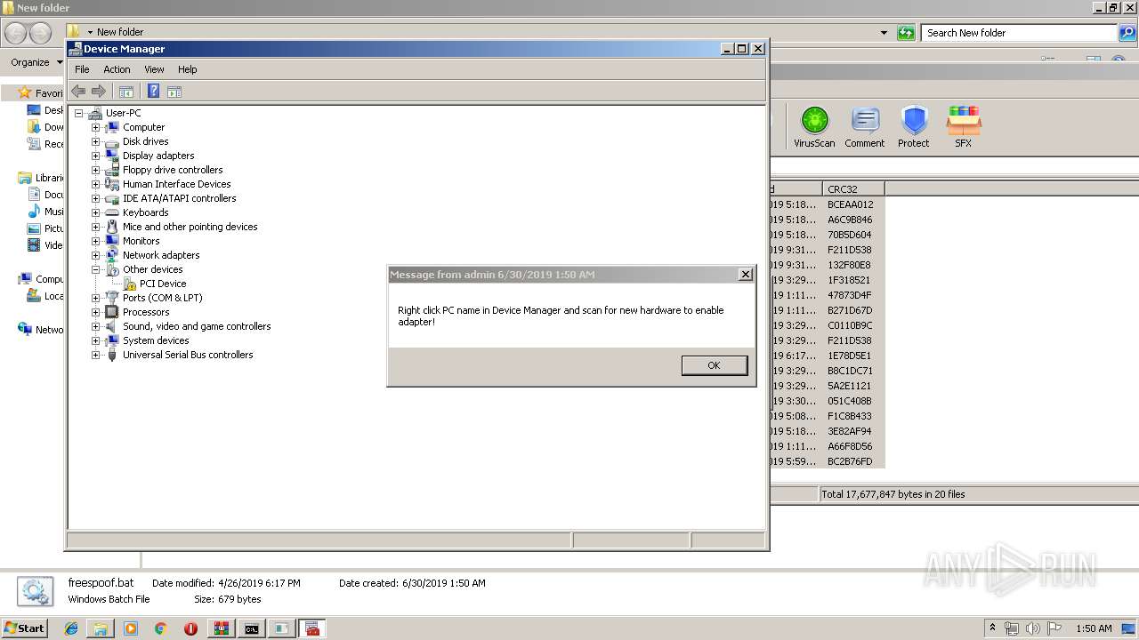Open the address bar history dropdown arrow

pos(884,33)
